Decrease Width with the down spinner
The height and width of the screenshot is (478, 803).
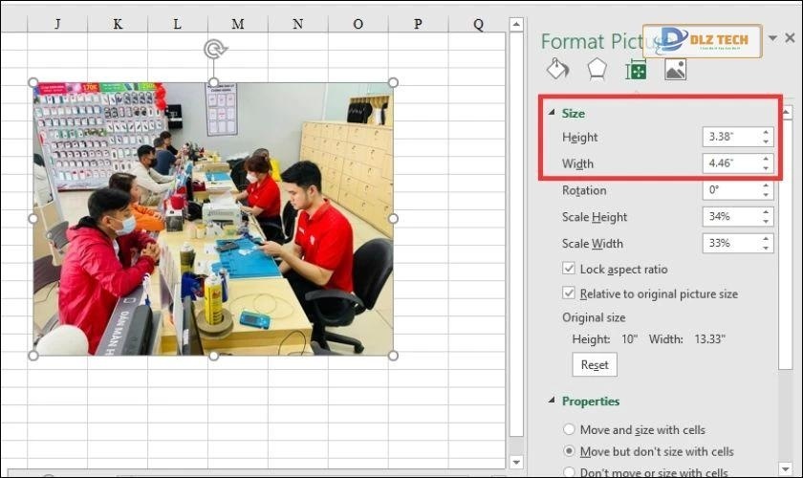(x=766, y=168)
